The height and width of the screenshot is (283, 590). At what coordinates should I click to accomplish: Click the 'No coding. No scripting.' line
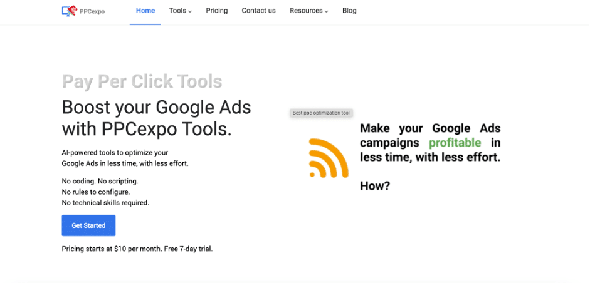click(x=100, y=181)
